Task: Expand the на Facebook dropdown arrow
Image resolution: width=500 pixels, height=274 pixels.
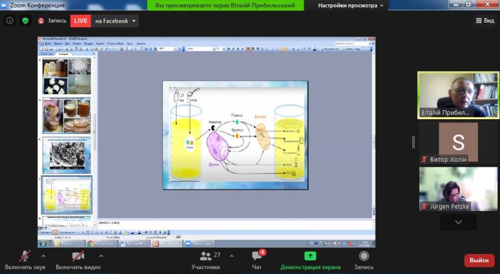Action: tap(134, 21)
